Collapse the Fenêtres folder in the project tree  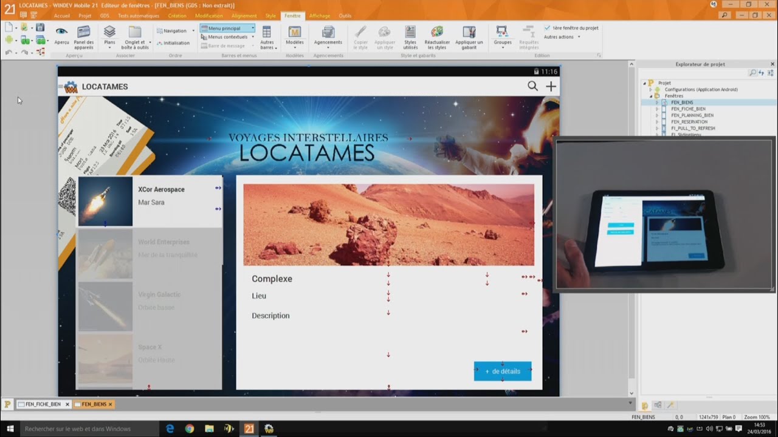point(650,96)
